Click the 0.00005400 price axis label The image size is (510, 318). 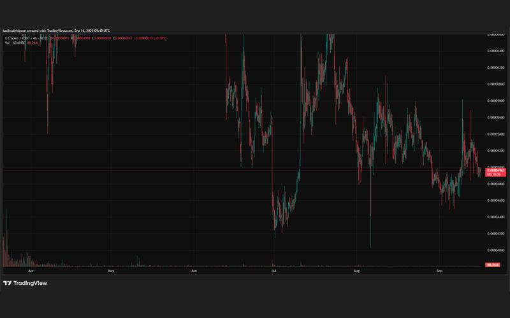coord(496,134)
